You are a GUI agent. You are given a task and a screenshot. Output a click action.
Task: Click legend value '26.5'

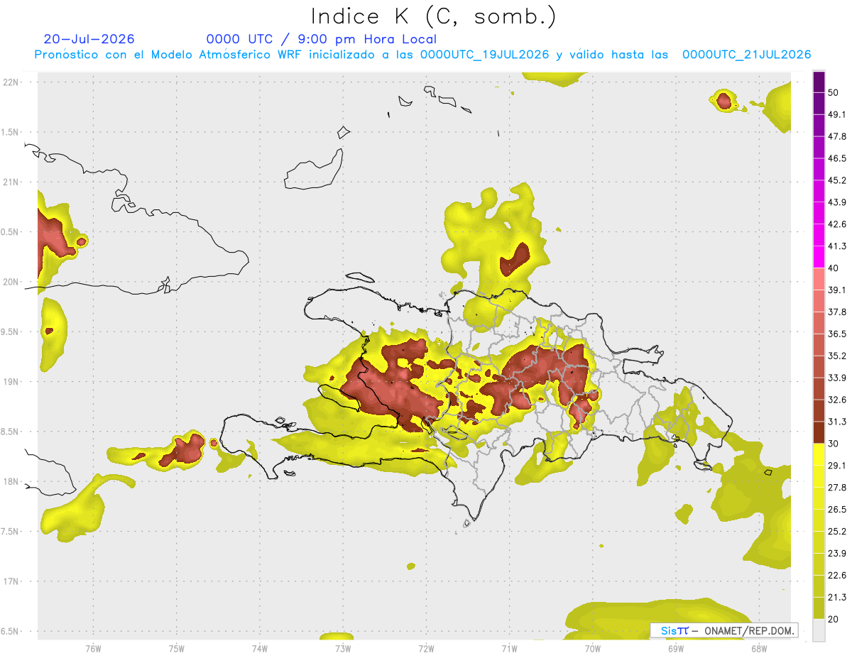click(837, 510)
